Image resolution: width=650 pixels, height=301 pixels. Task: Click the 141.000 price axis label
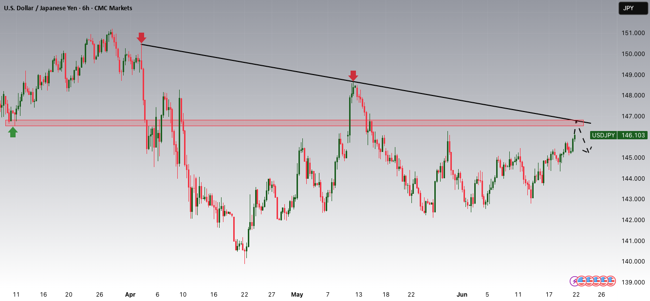coord(632,241)
